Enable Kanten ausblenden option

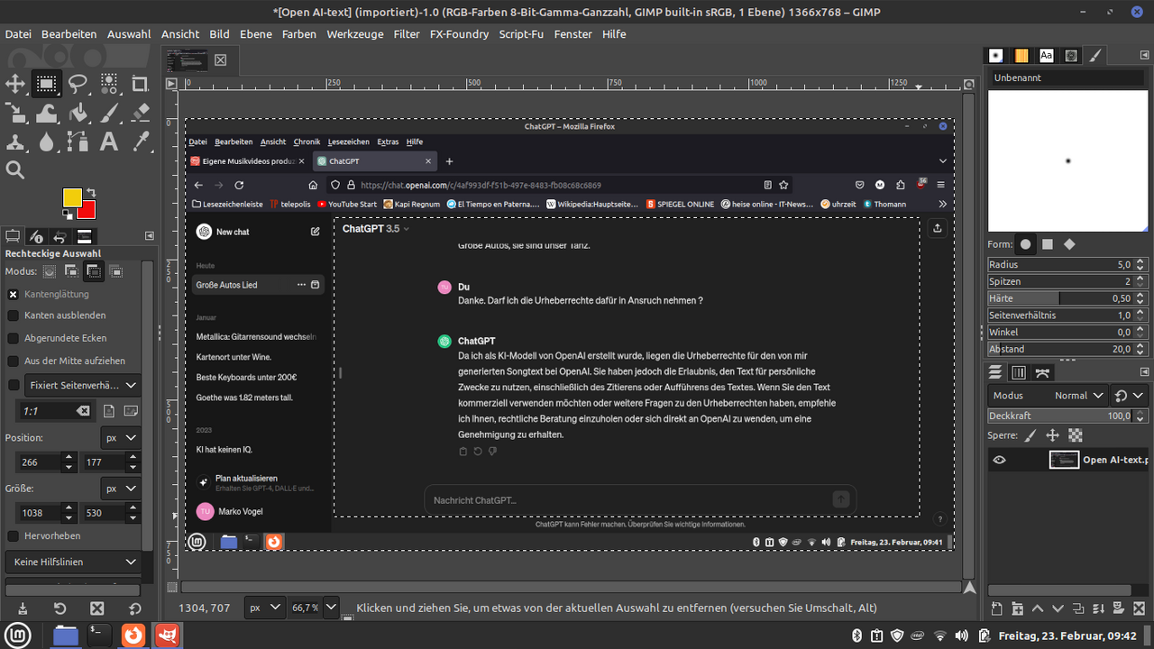[14, 315]
